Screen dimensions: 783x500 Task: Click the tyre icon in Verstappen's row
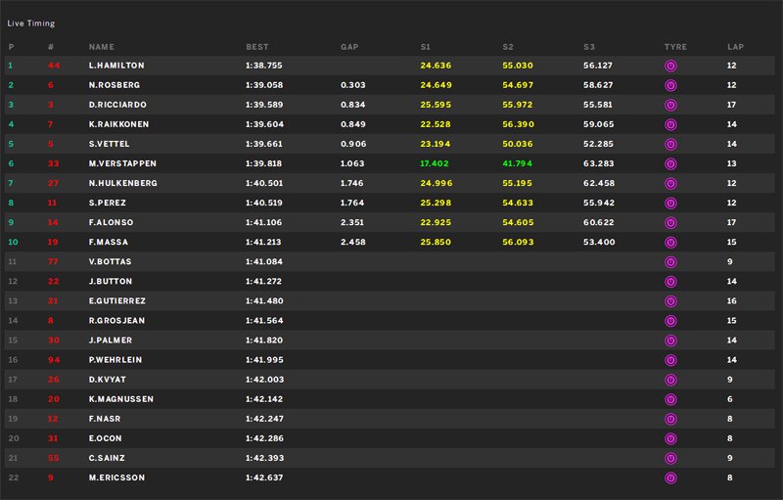(x=671, y=163)
